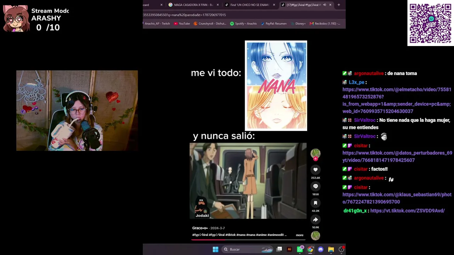Click the yape QR code
This screenshot has height=255, width=454.
coord(431,24)
